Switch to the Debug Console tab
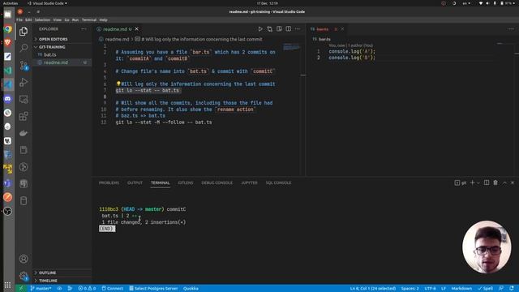The image size is (519, 292). [x=217, y=182]
